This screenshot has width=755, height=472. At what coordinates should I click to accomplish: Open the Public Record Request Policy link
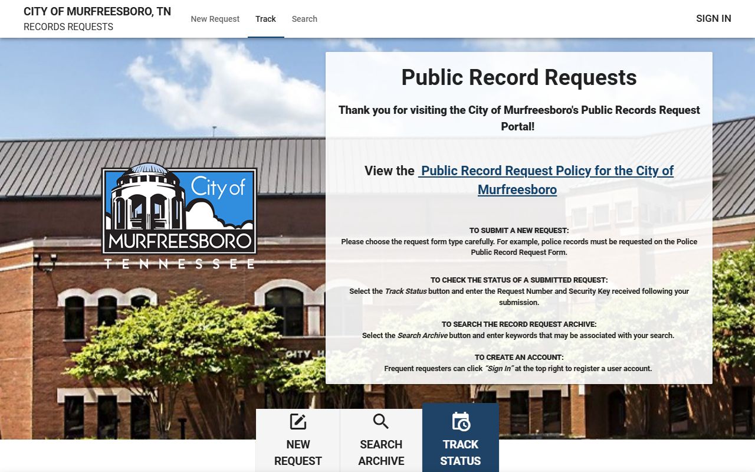546,180
